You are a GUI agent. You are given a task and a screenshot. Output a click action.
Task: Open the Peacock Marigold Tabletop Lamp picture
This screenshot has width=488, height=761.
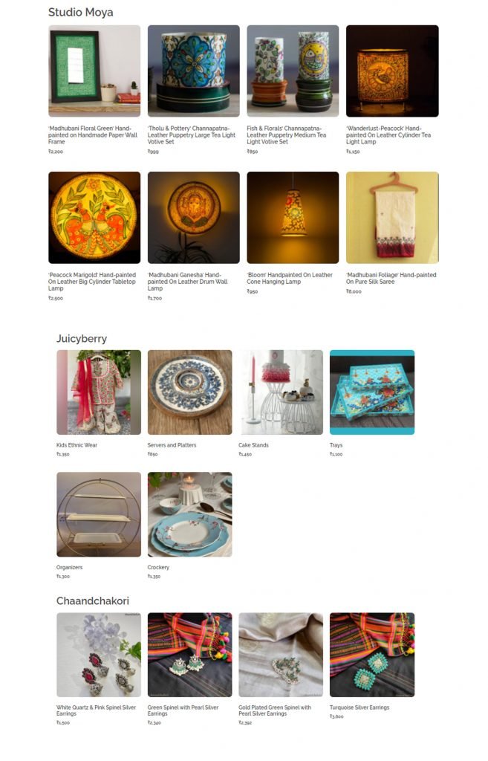94,218
